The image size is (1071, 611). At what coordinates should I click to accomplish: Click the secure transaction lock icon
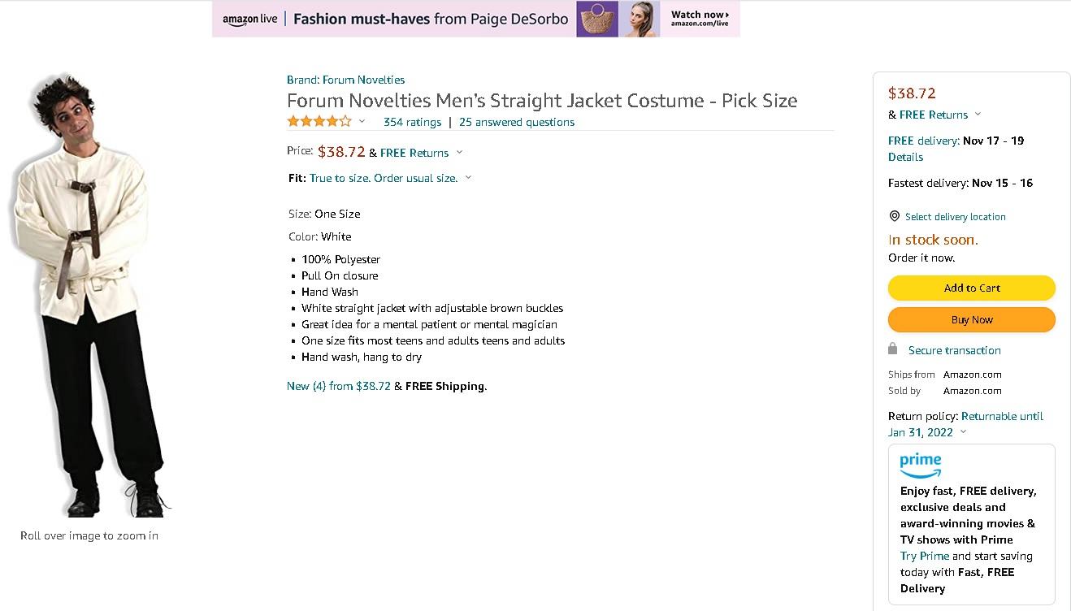[893, 349]
